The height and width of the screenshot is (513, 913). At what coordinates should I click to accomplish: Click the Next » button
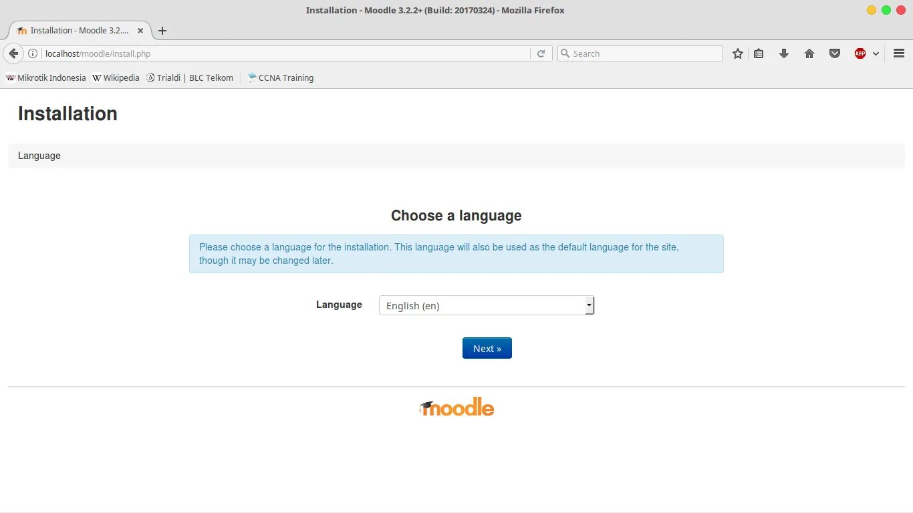pyautogui.click(x=487, y=348)
